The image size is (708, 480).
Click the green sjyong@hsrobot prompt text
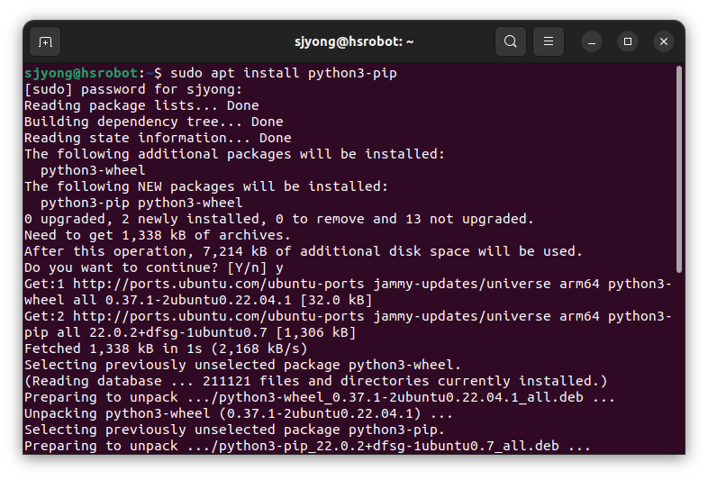click(x=81, y=73)
